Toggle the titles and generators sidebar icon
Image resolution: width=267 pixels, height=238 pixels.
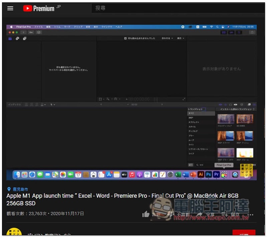point(25,38)
